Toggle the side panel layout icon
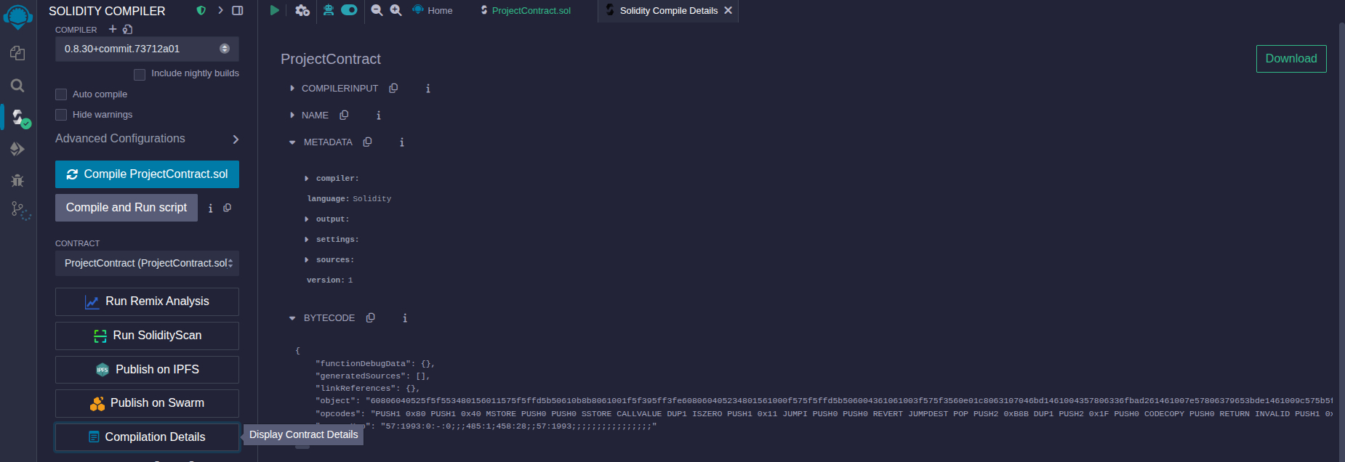 (x=238, y=10)
